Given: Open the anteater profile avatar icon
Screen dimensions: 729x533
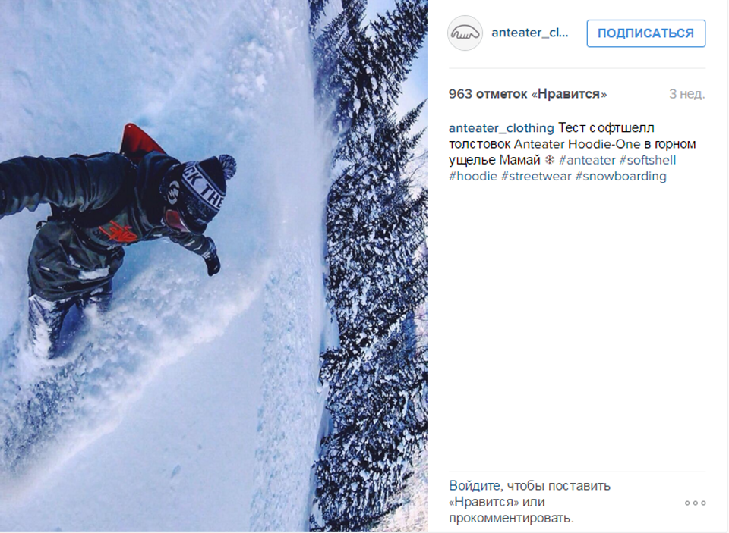Looking at the screenshot, I should pos(465,33).
